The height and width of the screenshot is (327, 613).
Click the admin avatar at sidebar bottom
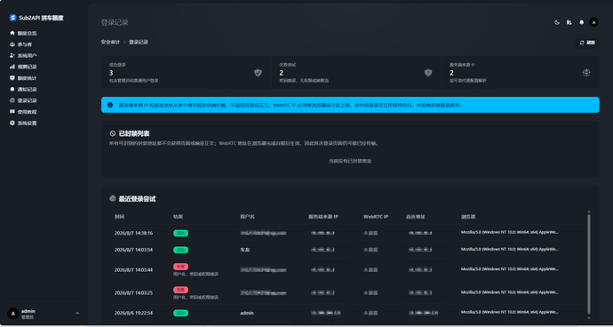[x=13, y=314]
